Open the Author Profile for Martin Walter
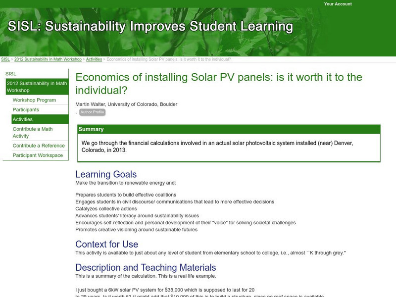Screen dimensions: 396x297 [x=93, y=112]
